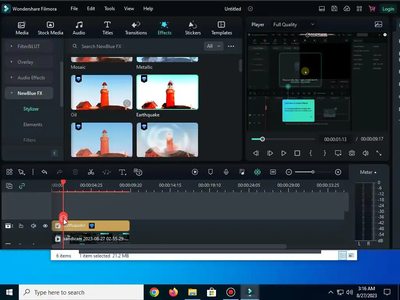
Task: Open the Help menu
Action: coord(148,9)
